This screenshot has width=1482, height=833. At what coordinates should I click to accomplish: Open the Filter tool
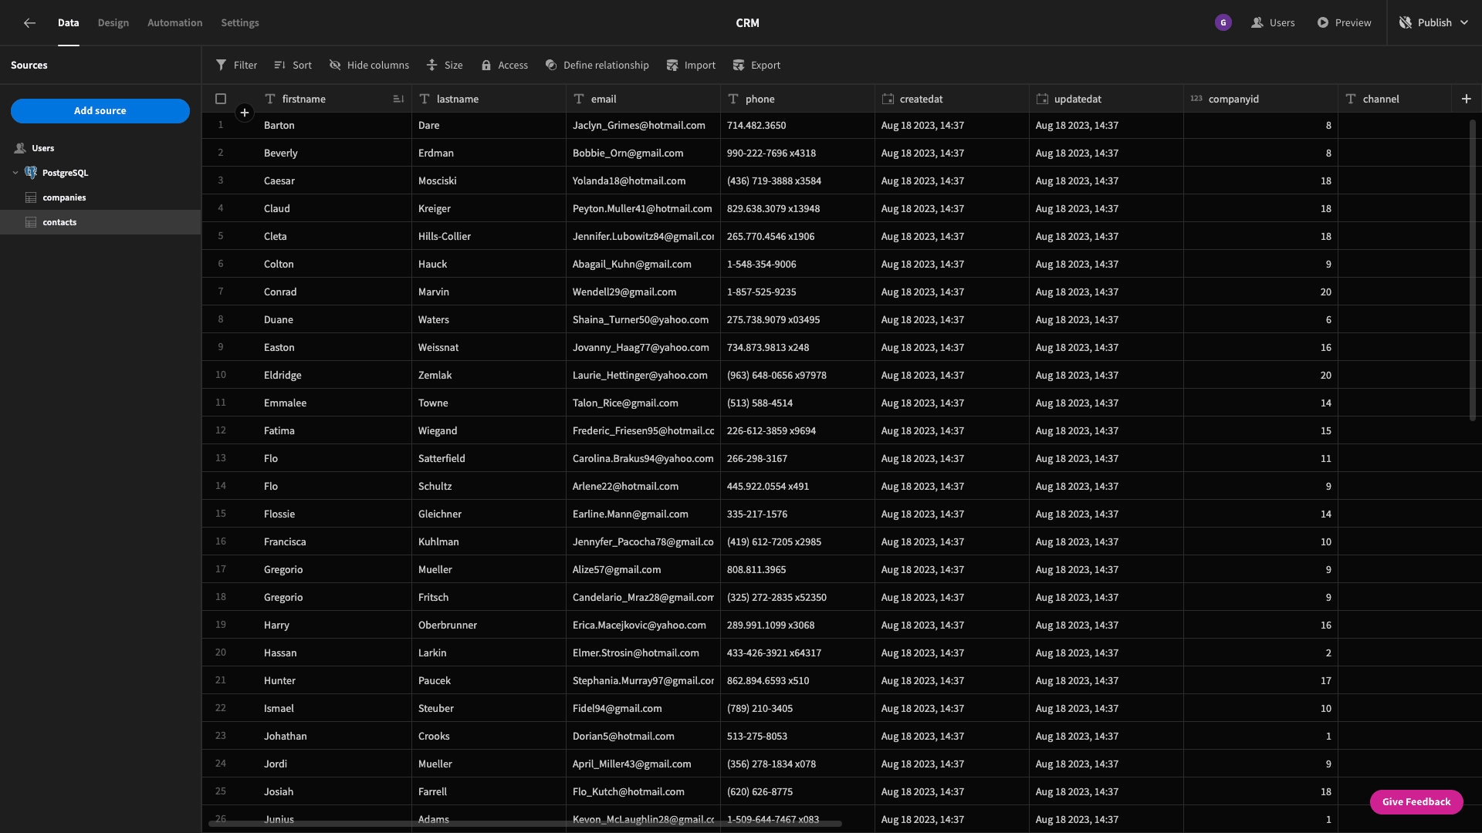tap(236, 66)
